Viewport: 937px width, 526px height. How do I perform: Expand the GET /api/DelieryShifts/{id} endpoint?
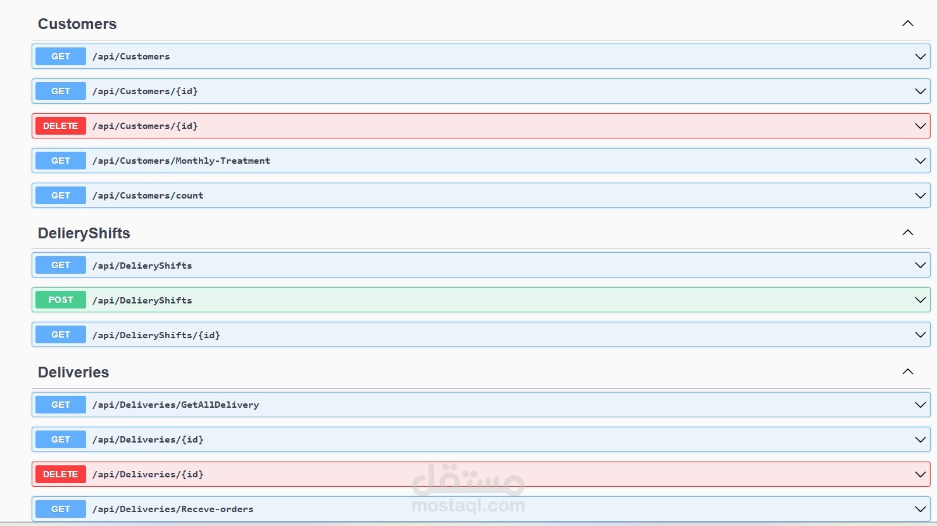pos(920,334)
